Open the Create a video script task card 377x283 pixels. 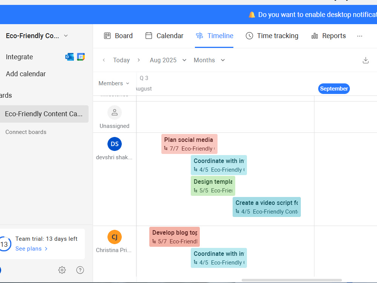click(x=267, y=207)
